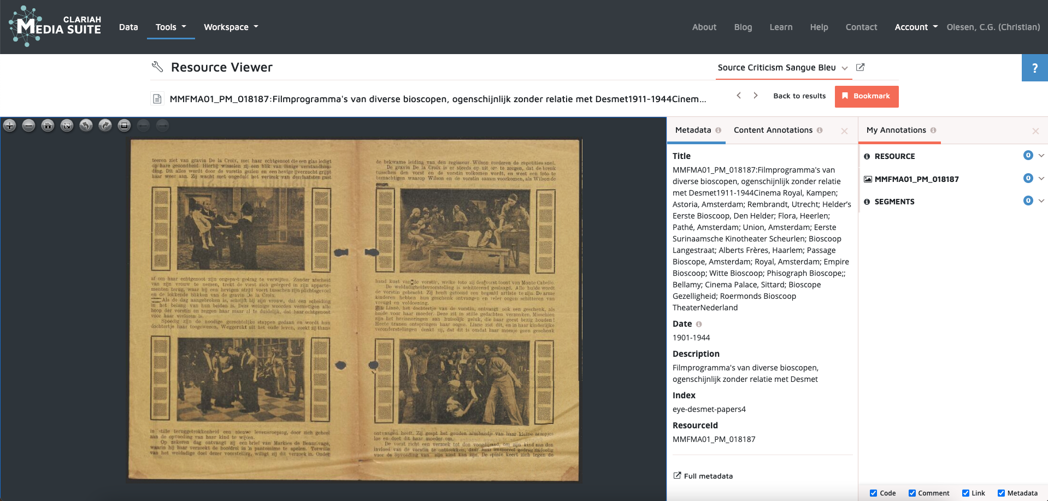Viewport: 1048px width, 501px height.
Task: Rotate the image clockwise
Action: 105,126
